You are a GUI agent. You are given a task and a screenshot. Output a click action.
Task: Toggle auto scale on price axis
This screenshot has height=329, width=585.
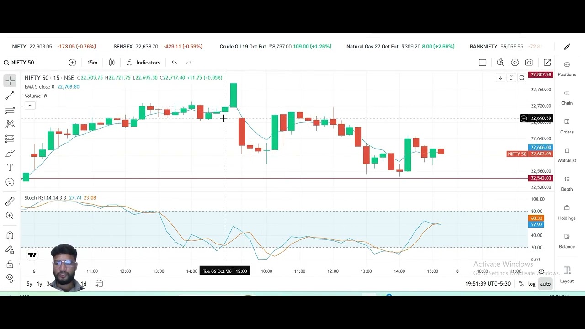tap(545, 284)
